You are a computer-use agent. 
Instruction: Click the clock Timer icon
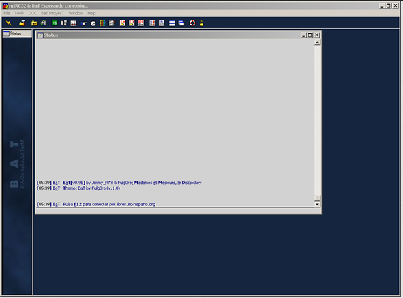(93, 23)
